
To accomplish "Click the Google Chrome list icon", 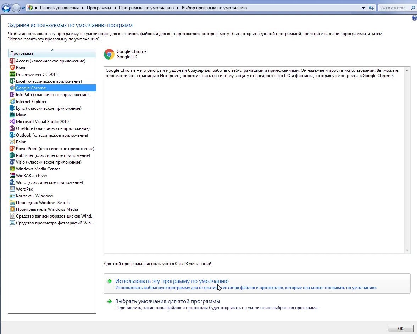I will pos(12,88).
